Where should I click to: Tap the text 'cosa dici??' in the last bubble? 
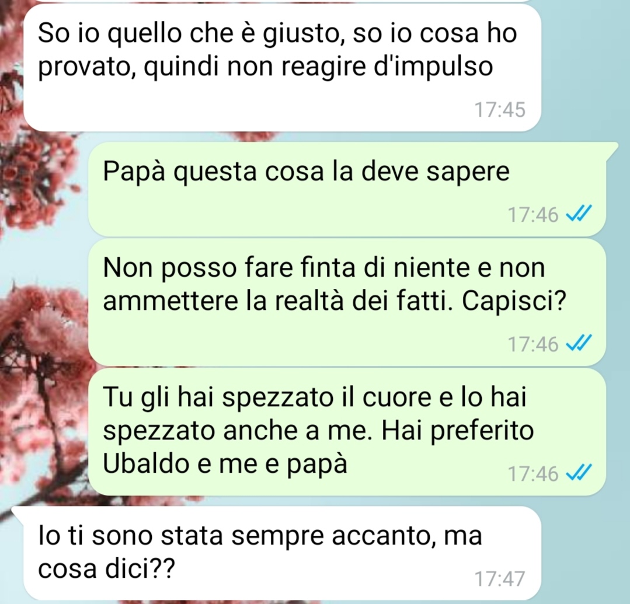(106, 568)
